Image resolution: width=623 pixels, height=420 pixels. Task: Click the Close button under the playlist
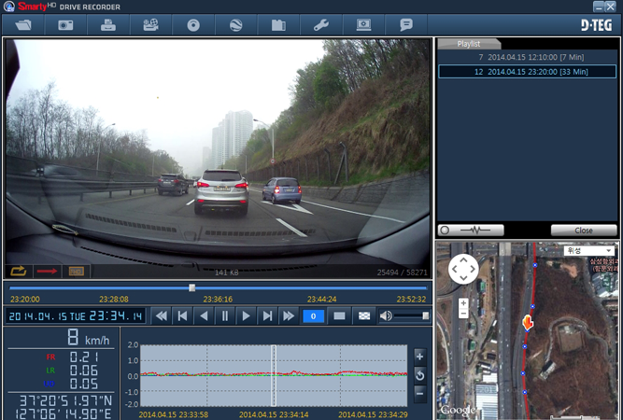point(584,231)
